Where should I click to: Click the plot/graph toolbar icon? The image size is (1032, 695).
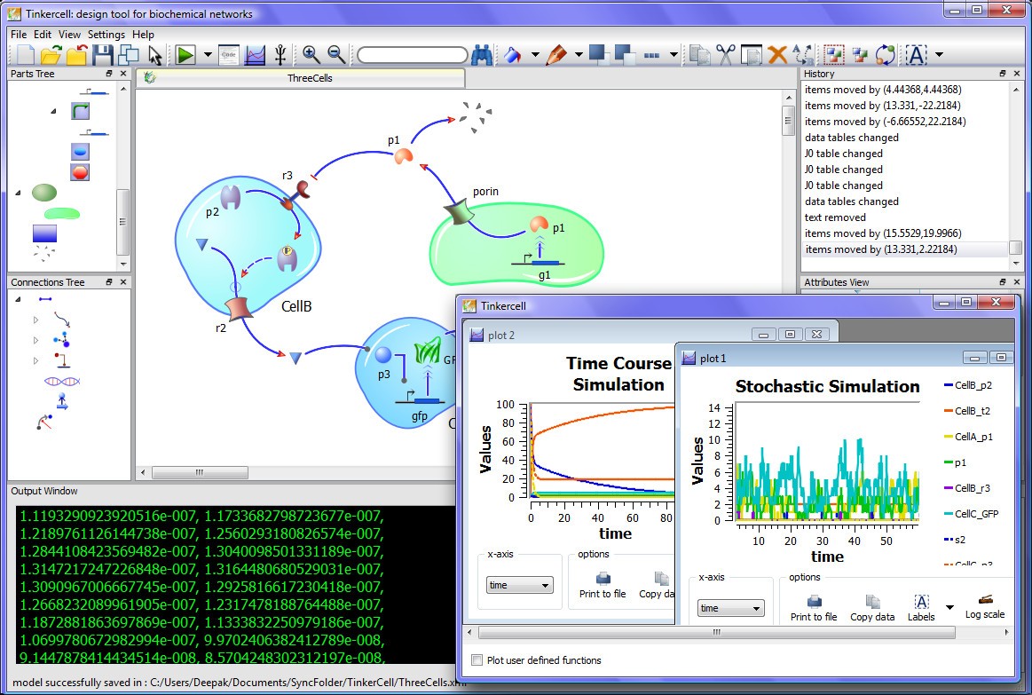click(x=255, y=54)
